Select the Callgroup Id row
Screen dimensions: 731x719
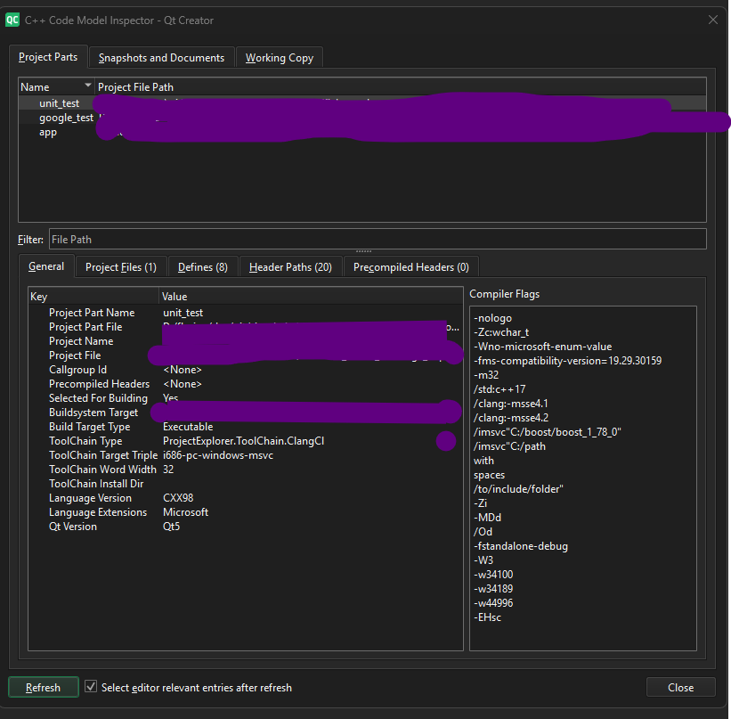point(246,370)
